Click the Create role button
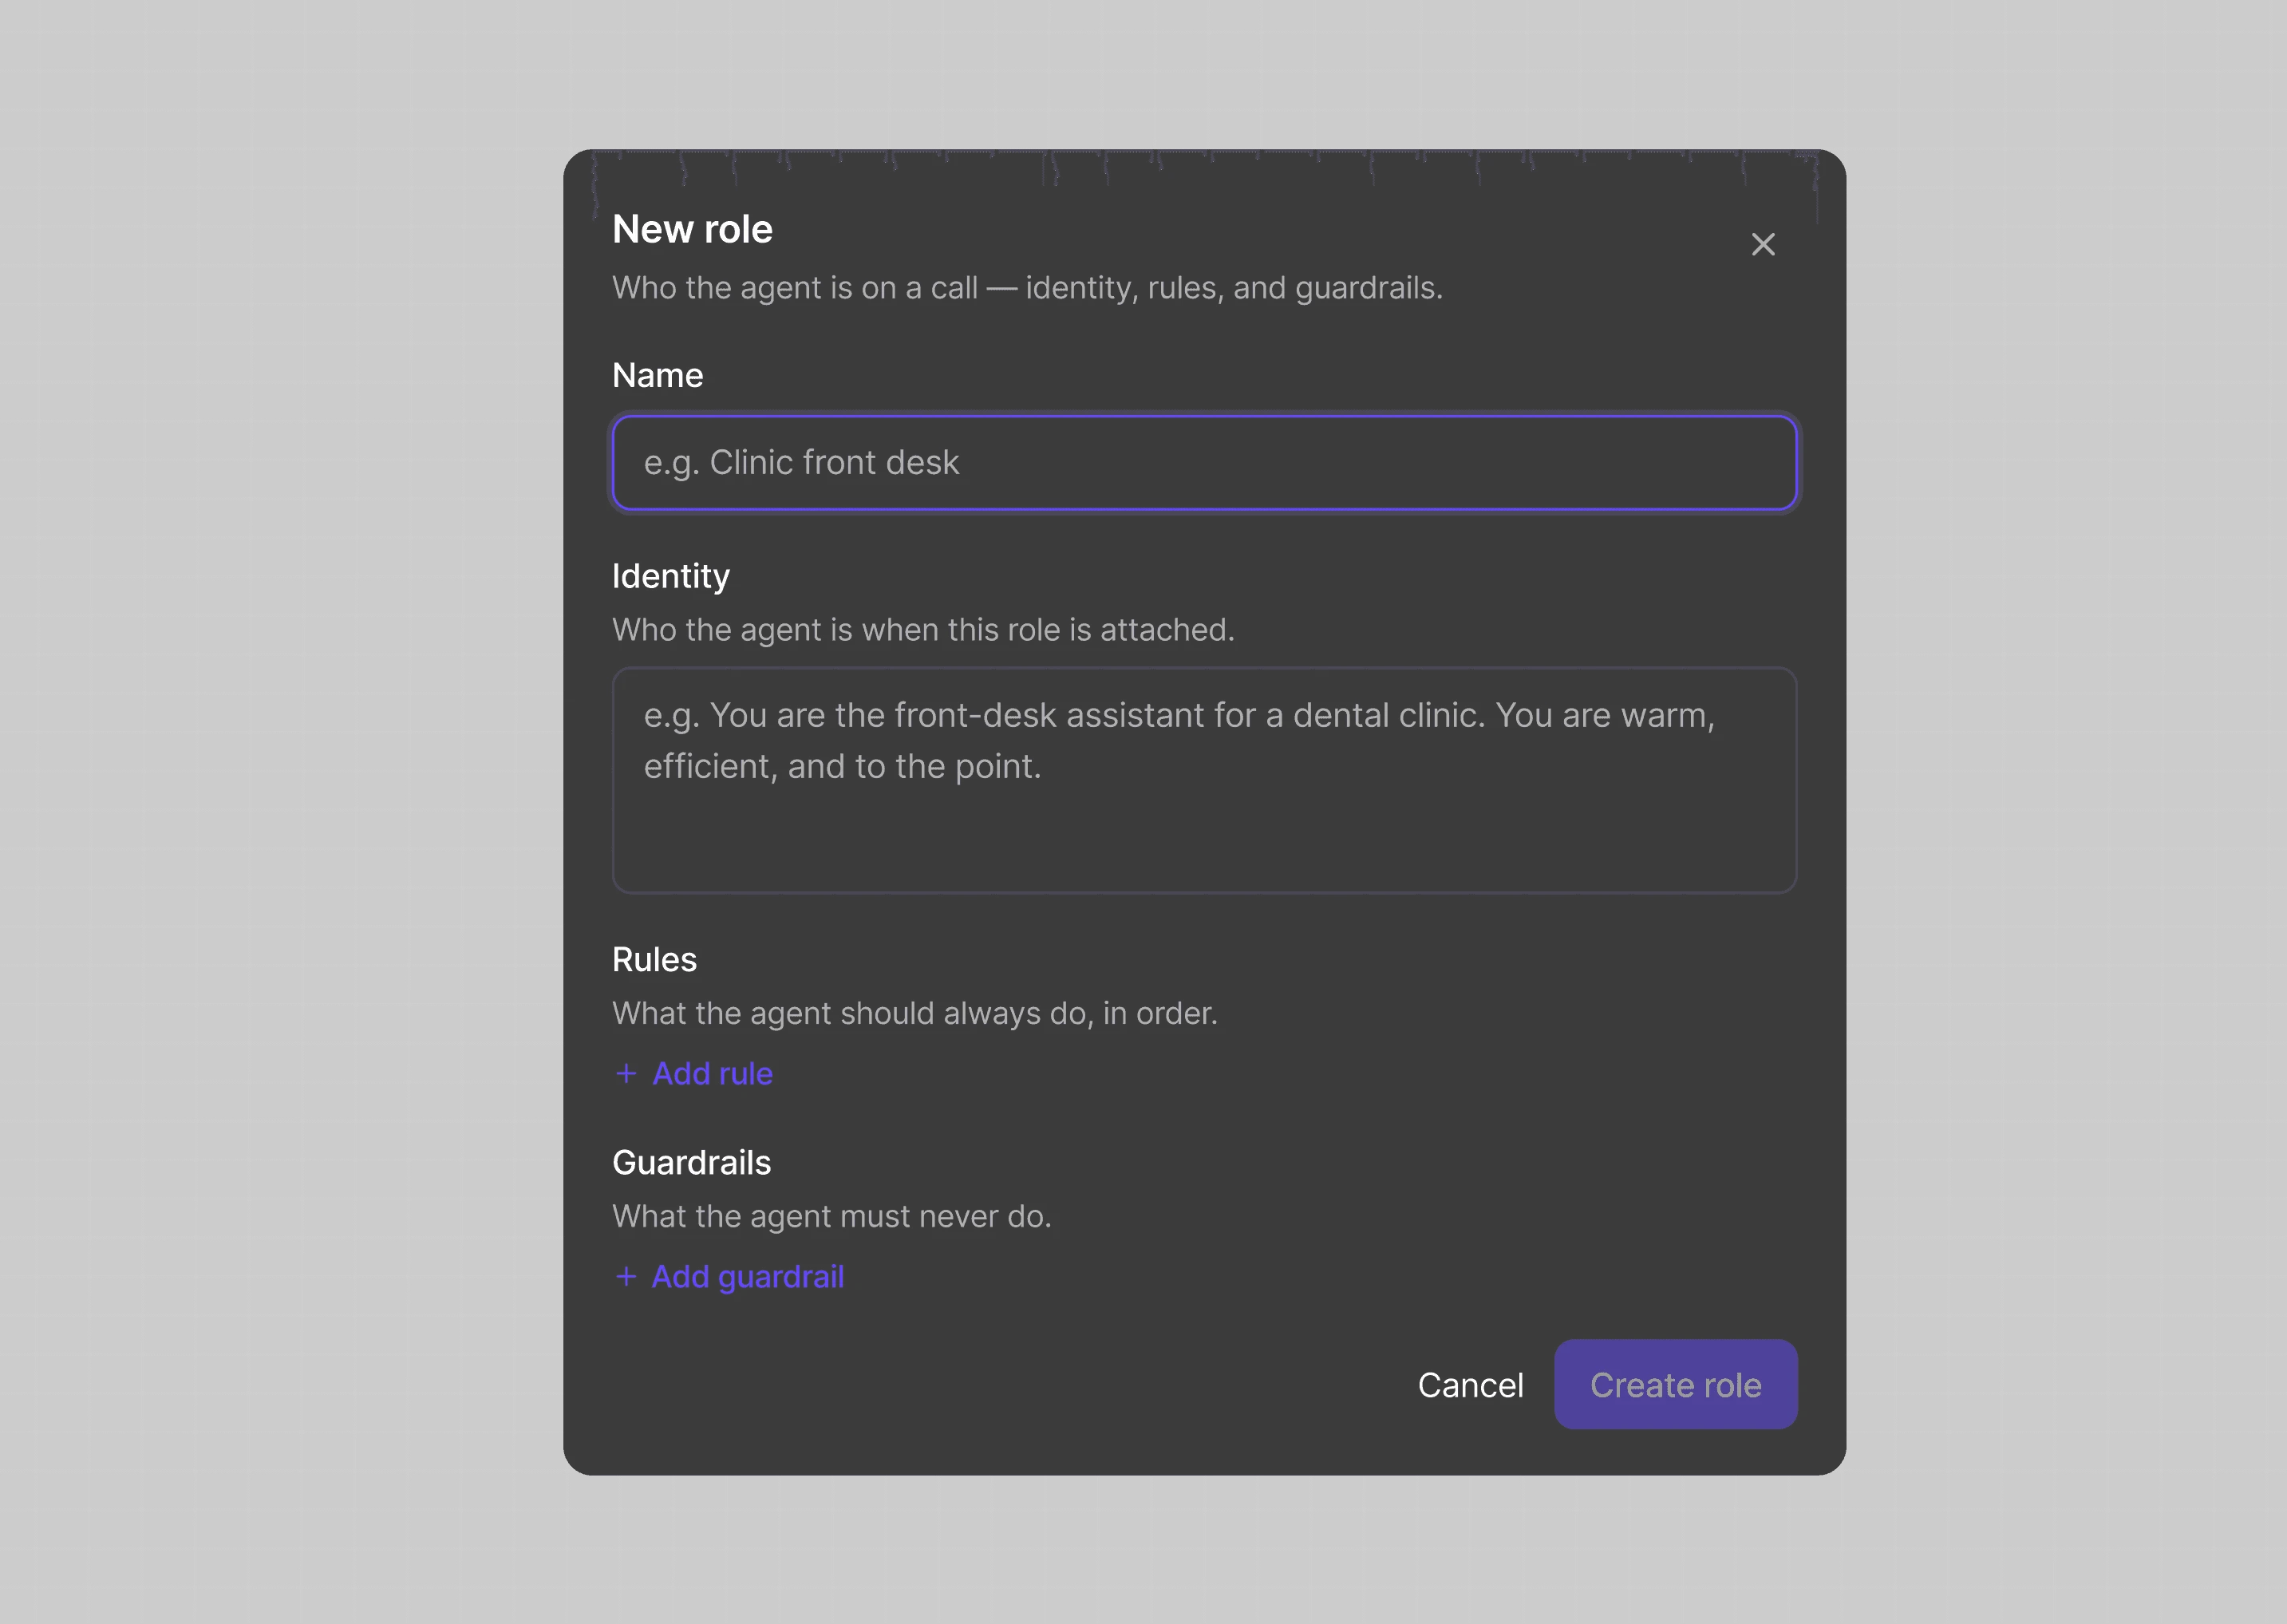 pyautogui.click(x=1675, y=1384)
